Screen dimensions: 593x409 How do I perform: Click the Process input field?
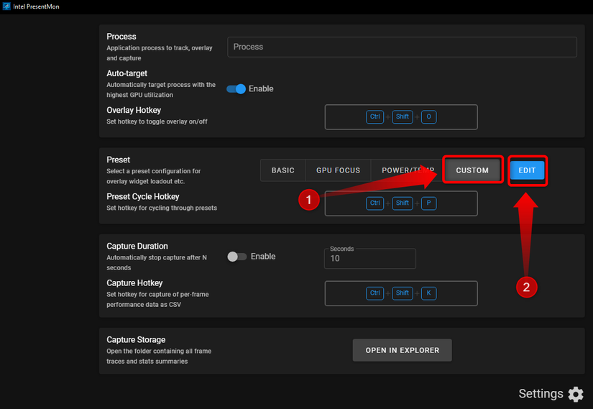[402, 47]
